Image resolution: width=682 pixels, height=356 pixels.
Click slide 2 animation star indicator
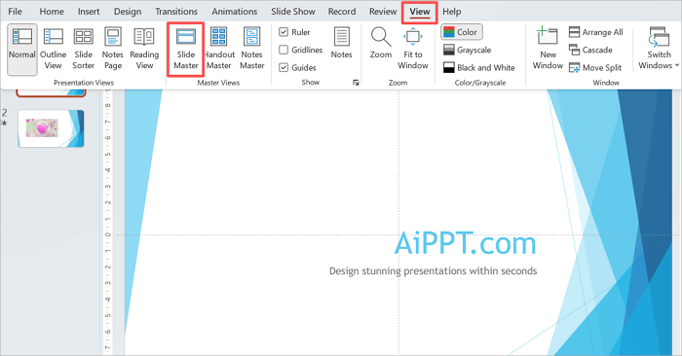pos(4,124)
